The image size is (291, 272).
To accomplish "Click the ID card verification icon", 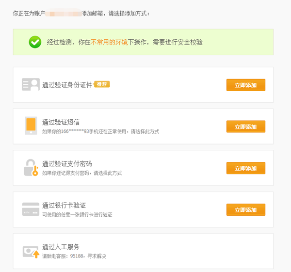I will 31,84.
